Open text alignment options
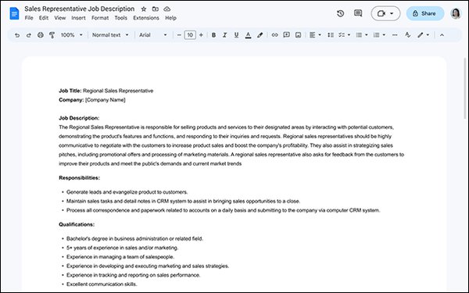 click(315, 35)
